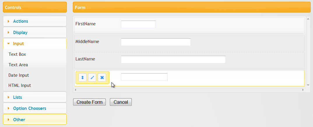Focus the MiddleName input box
313x127 pixels.
click(x=156, y=42)
